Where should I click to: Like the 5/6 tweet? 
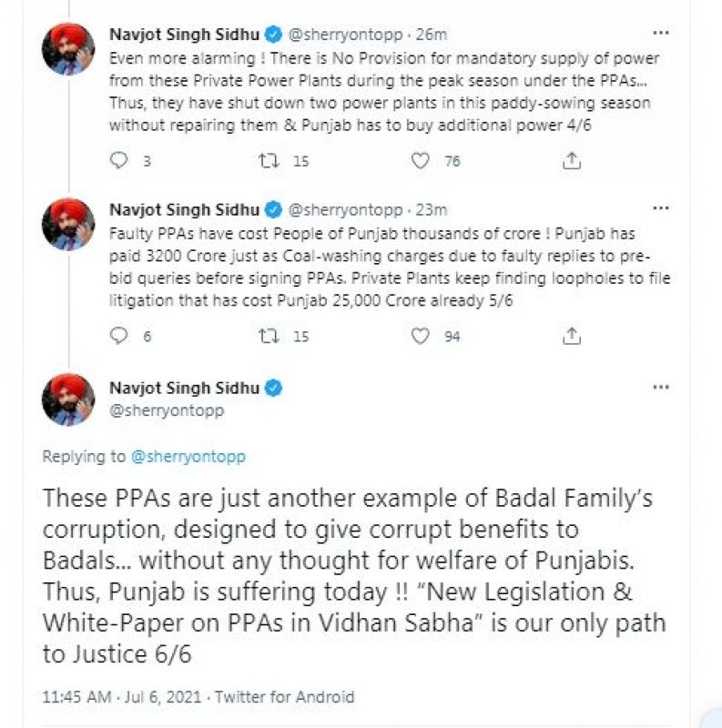click(x=420, y=336)
